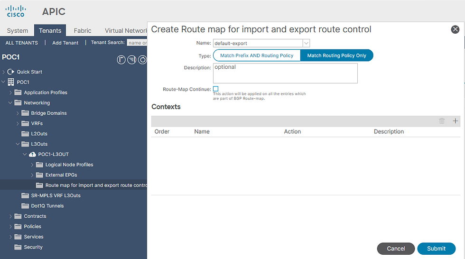Expand the Bridge Domains node chevron
This screenshot has width=465, height=259.
click(18, 113)
